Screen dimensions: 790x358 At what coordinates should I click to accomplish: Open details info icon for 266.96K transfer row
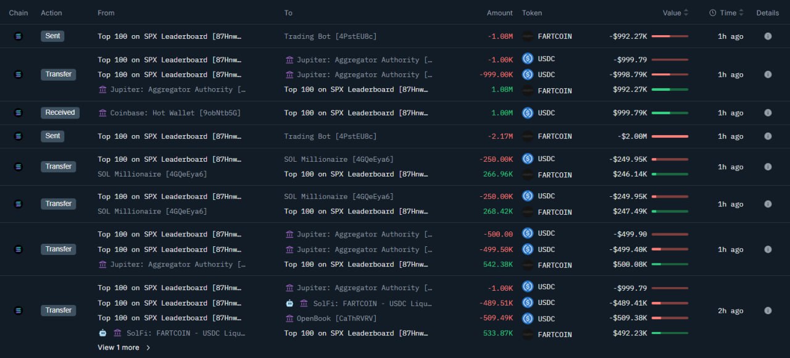point(768,167)
